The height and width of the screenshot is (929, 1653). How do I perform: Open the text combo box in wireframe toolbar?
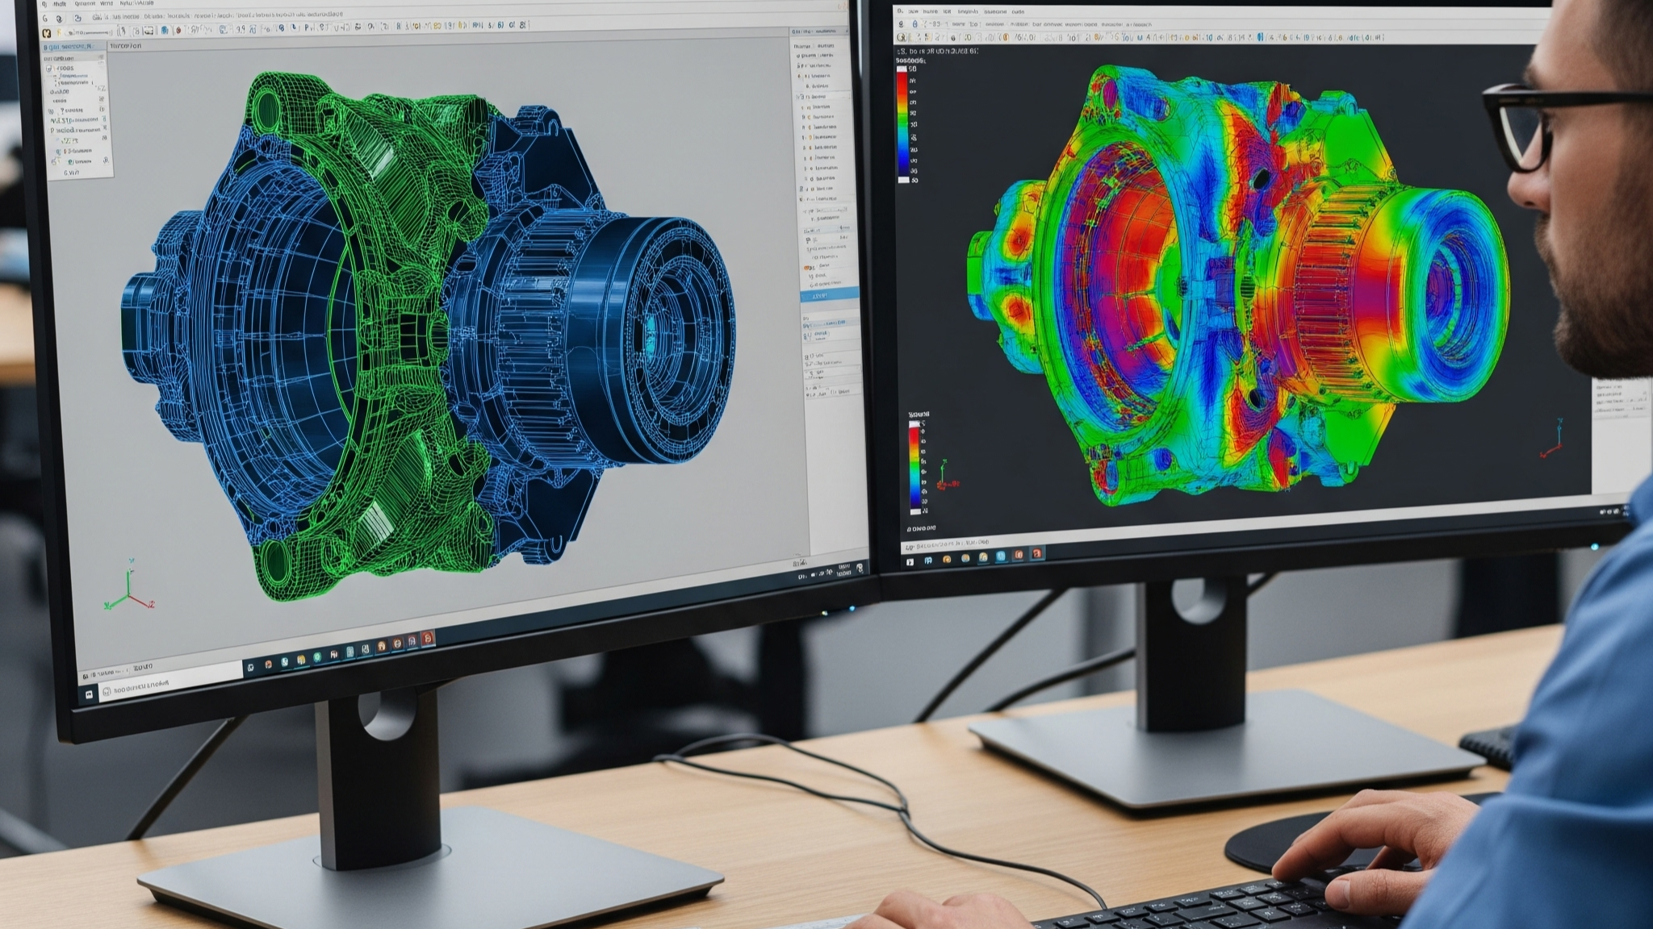pos(87,32)
